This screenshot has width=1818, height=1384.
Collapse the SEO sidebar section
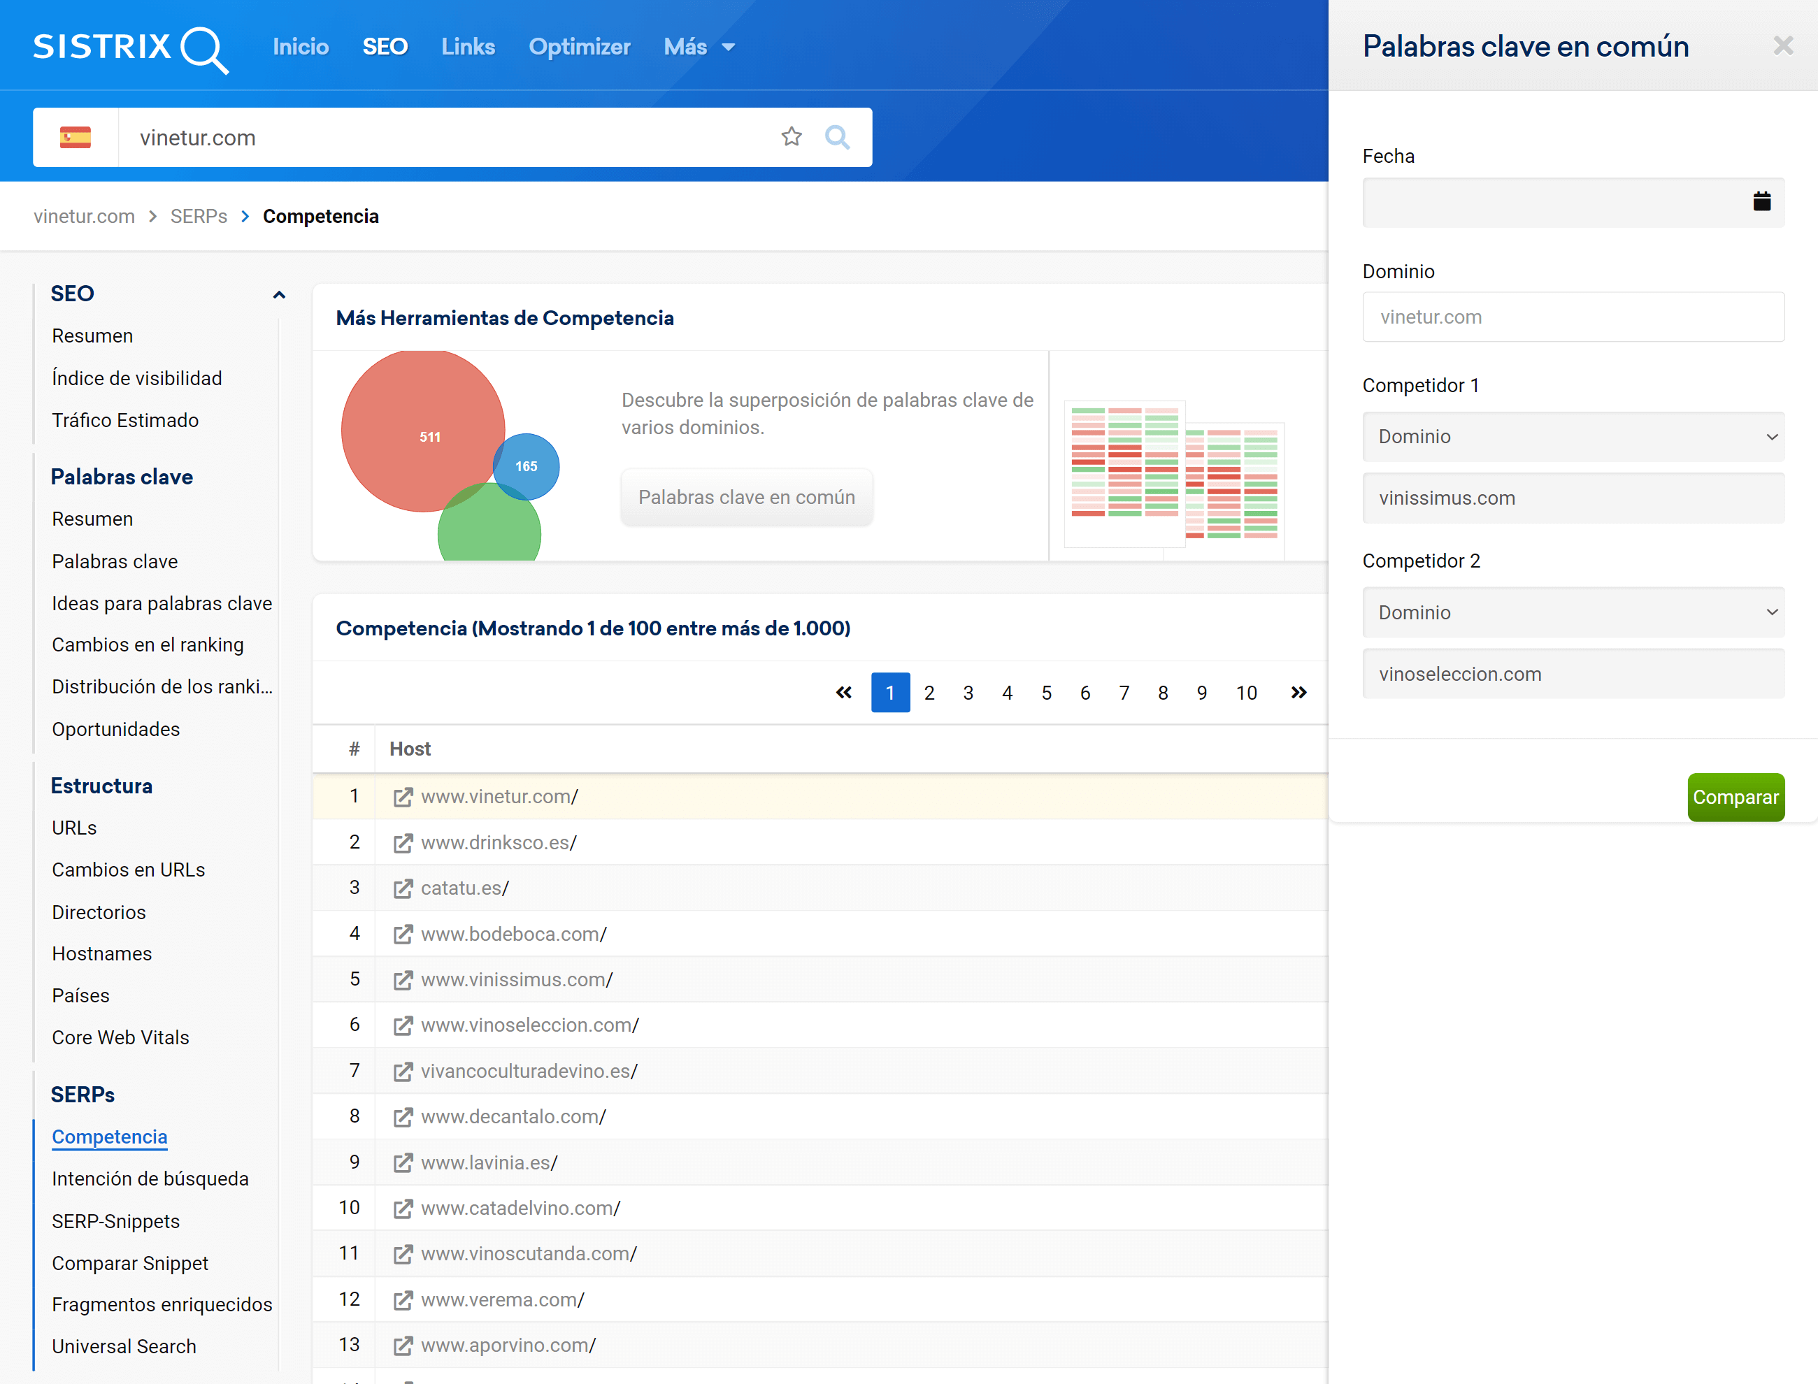coord(278,294)
